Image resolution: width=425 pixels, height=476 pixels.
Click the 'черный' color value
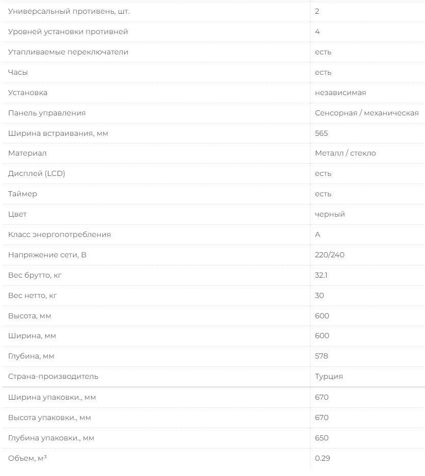[330, 214]
